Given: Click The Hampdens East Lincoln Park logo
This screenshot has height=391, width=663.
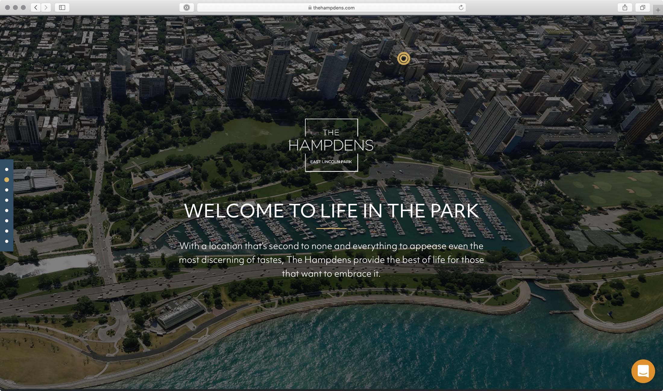Looking at the screenshot, I should point(331,145).
